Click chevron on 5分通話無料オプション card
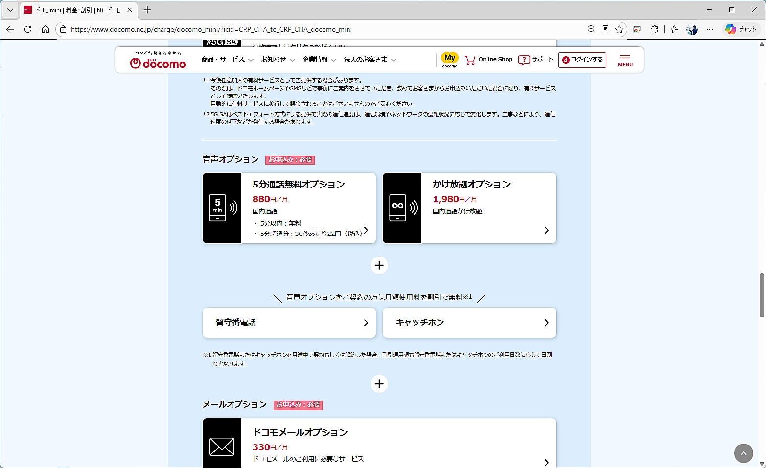 pyautogui.click(x=366, y=230)
